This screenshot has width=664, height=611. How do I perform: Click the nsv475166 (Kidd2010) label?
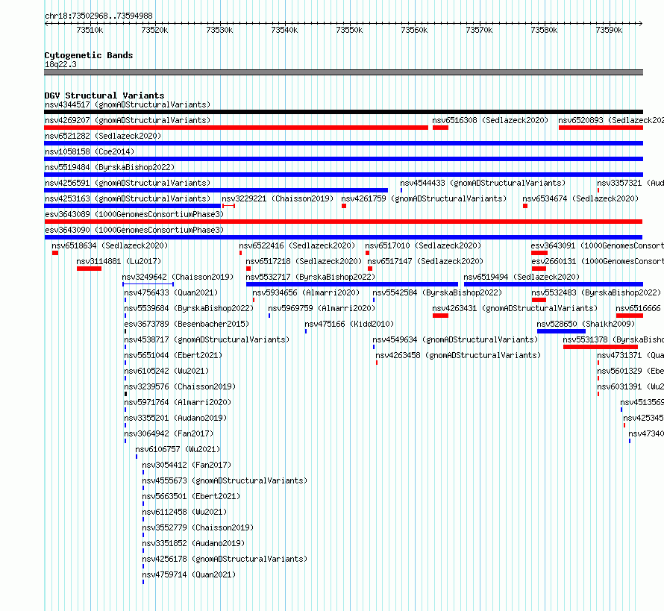tap(349, 324)
